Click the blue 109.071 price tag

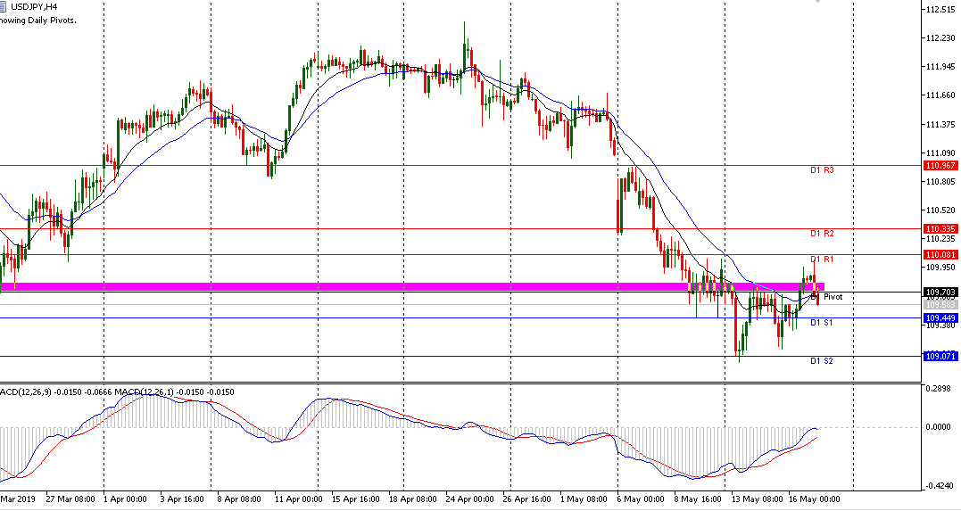[x=942, y=357]
